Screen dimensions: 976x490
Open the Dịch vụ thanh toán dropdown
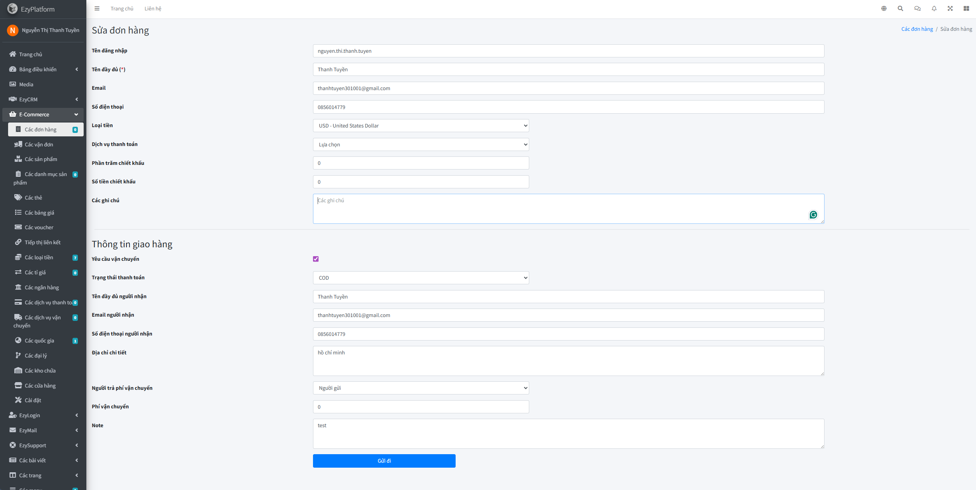tap(421, 144)
